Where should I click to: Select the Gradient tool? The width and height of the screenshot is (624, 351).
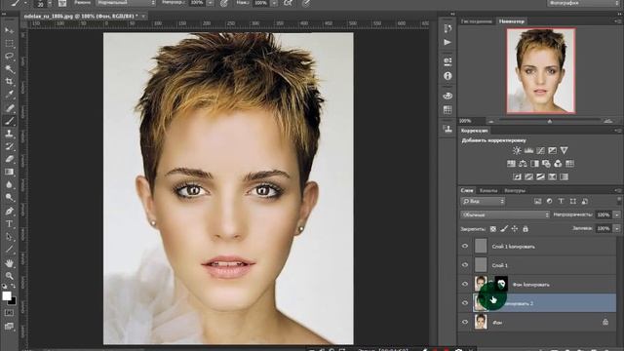point(9,172)
